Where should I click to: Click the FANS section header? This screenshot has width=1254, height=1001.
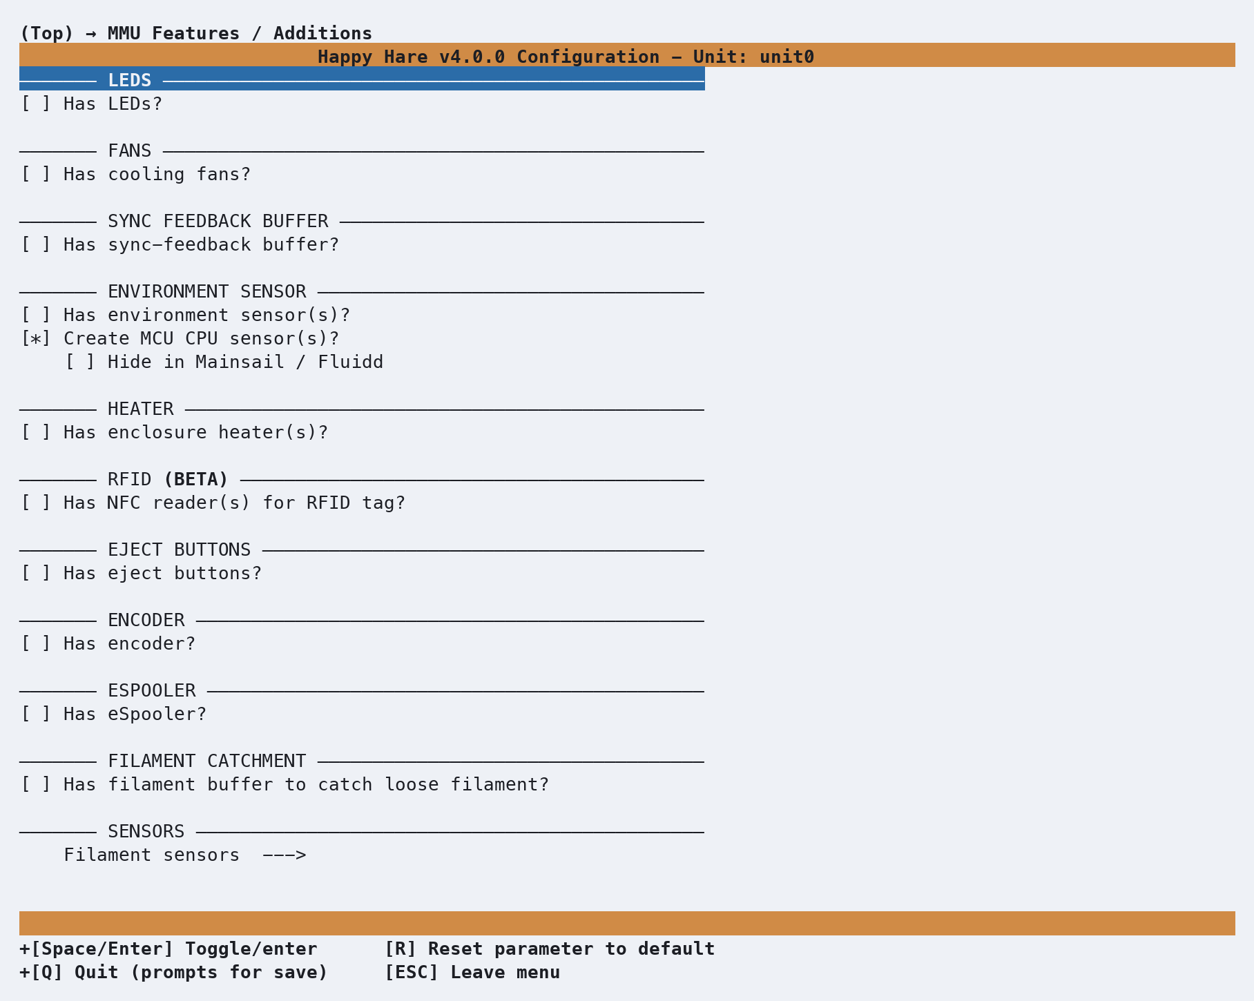click(x=362, y=151)
